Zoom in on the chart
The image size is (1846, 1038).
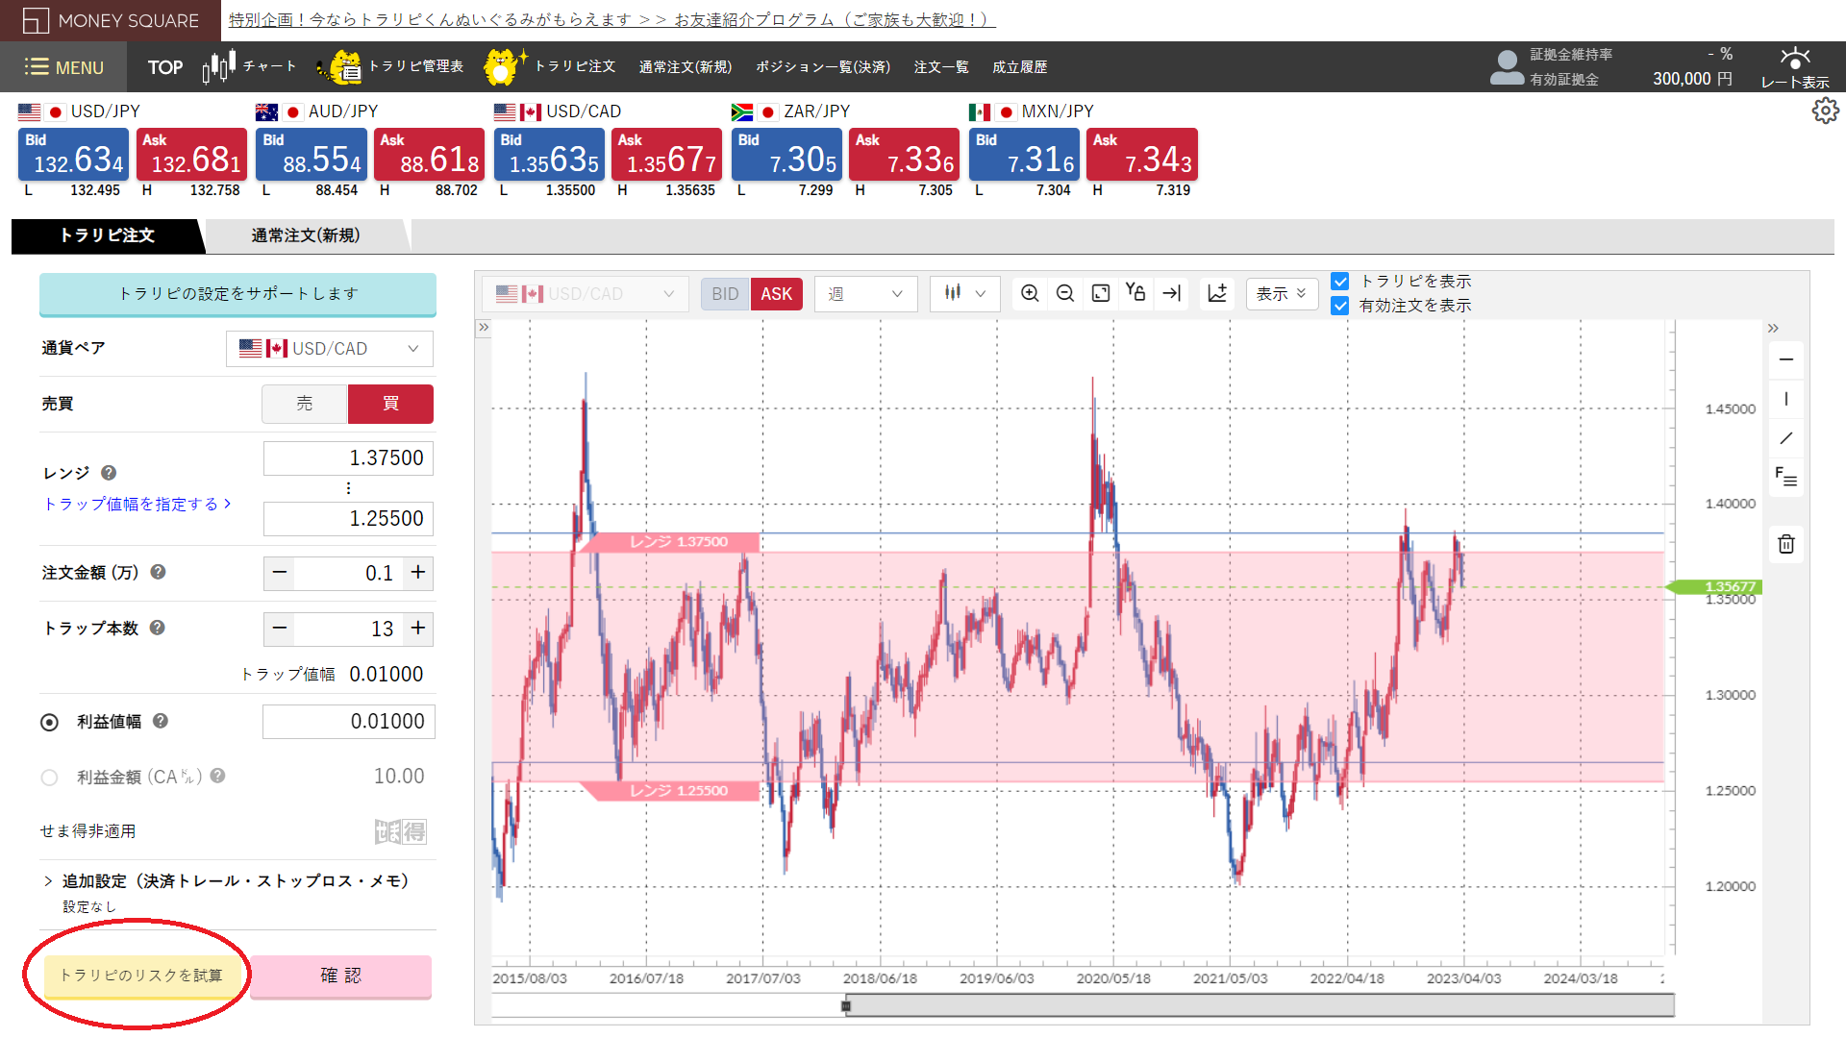click(x=1030, y=293)
